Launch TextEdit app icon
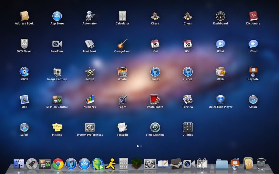 click(122, 128)
